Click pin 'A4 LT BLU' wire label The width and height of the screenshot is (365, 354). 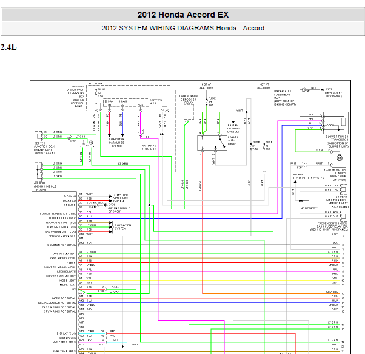(x=87, y=265)
